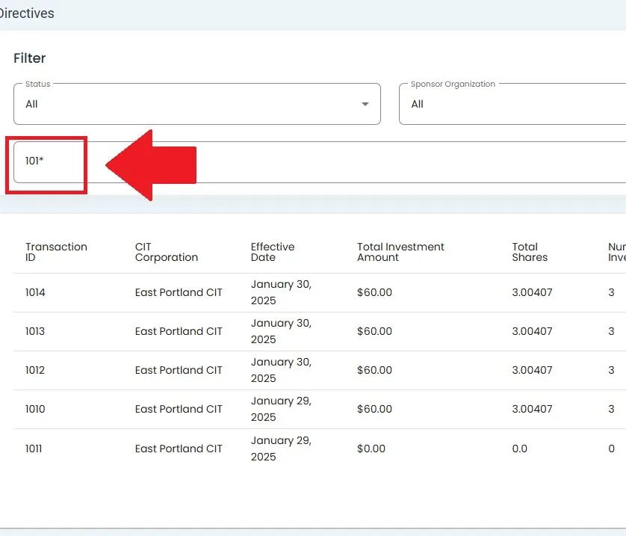The image size is (626, 536).
Task: Click the $60.00 amount for transaction 1013
Action: coord(374,331)
